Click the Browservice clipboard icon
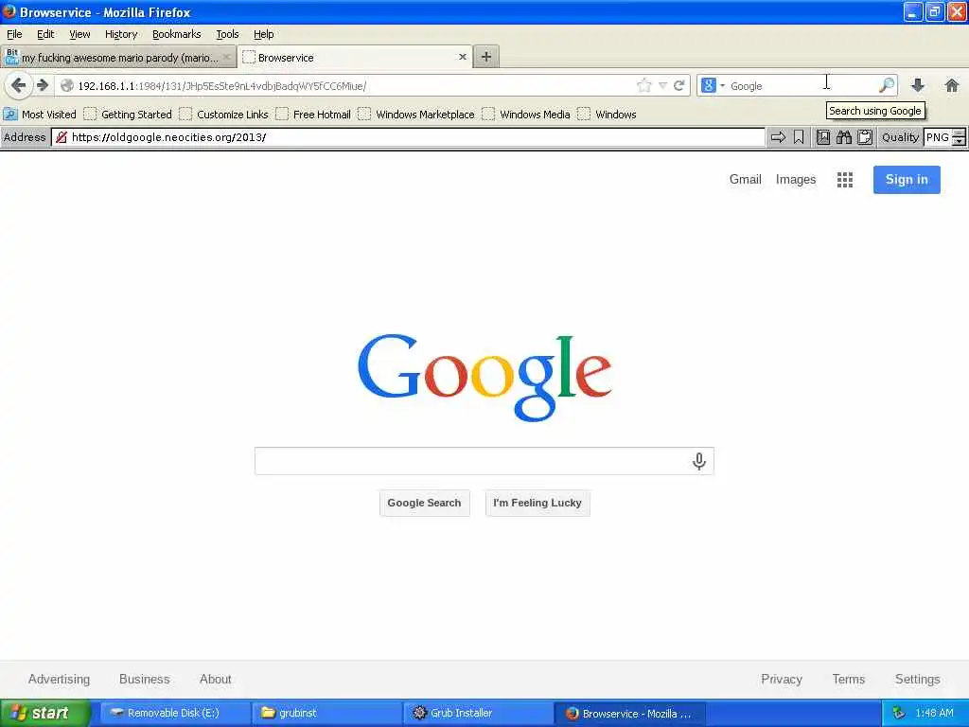 (865, 137)
